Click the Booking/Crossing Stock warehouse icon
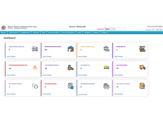The width and height of the screenshot is (163, 122). coord(71,49)
